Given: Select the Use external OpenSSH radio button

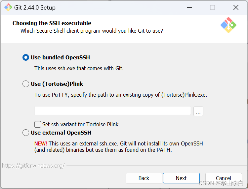Looking at the screenshot, I should click(x=26, y=133).
